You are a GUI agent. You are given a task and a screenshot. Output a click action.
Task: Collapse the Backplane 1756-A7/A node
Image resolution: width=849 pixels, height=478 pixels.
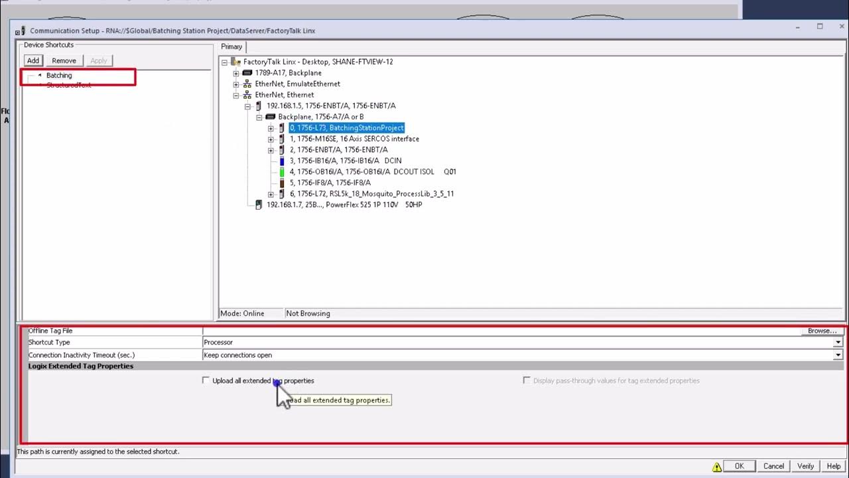click(259, 117)
